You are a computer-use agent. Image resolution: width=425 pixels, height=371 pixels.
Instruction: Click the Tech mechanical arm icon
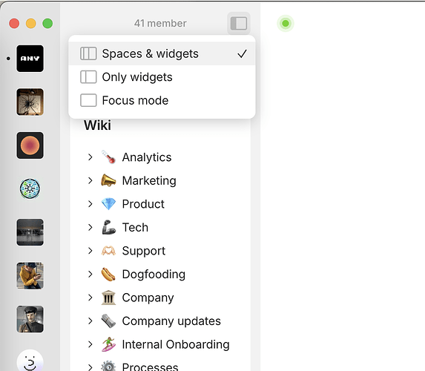click(108, 227)
